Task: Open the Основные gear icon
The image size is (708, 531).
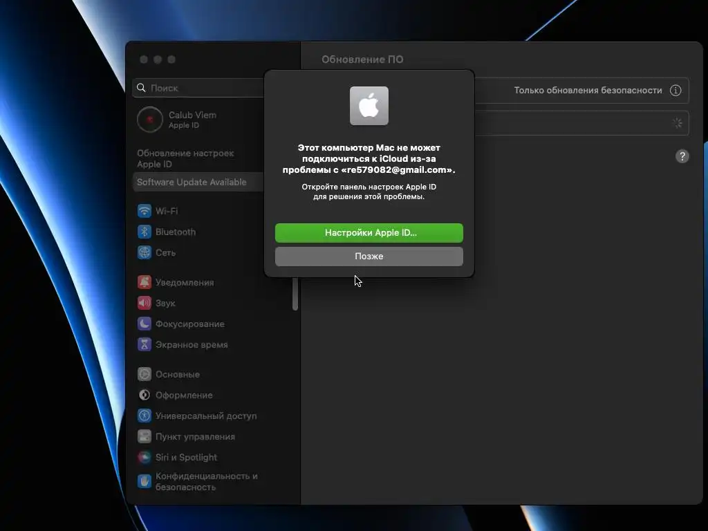Action: tap(145, 374)
